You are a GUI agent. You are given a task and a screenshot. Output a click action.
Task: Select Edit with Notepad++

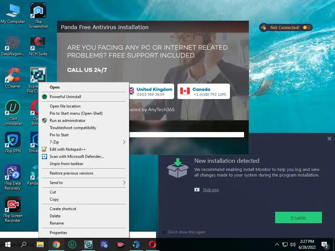83,149
